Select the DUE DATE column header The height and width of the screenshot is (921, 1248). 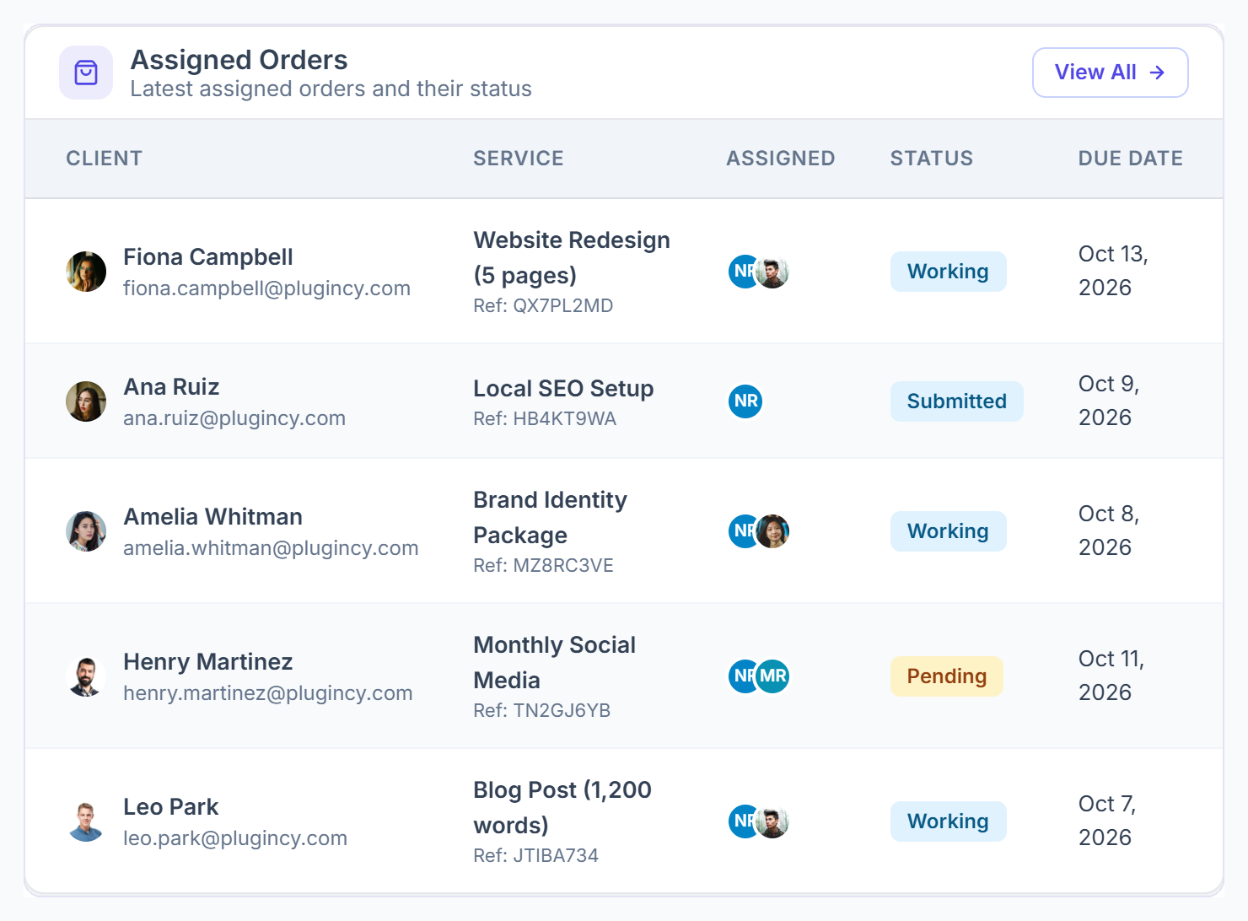click(x=1131, y=159)
